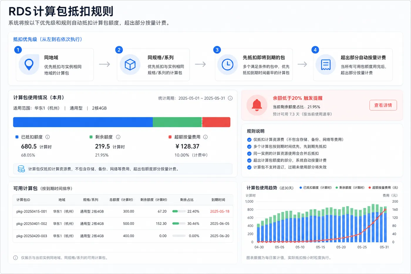Click the progress bar in pkg-20250420-003 row
This screenshot has width=411, height=274.
click(179, 236)
